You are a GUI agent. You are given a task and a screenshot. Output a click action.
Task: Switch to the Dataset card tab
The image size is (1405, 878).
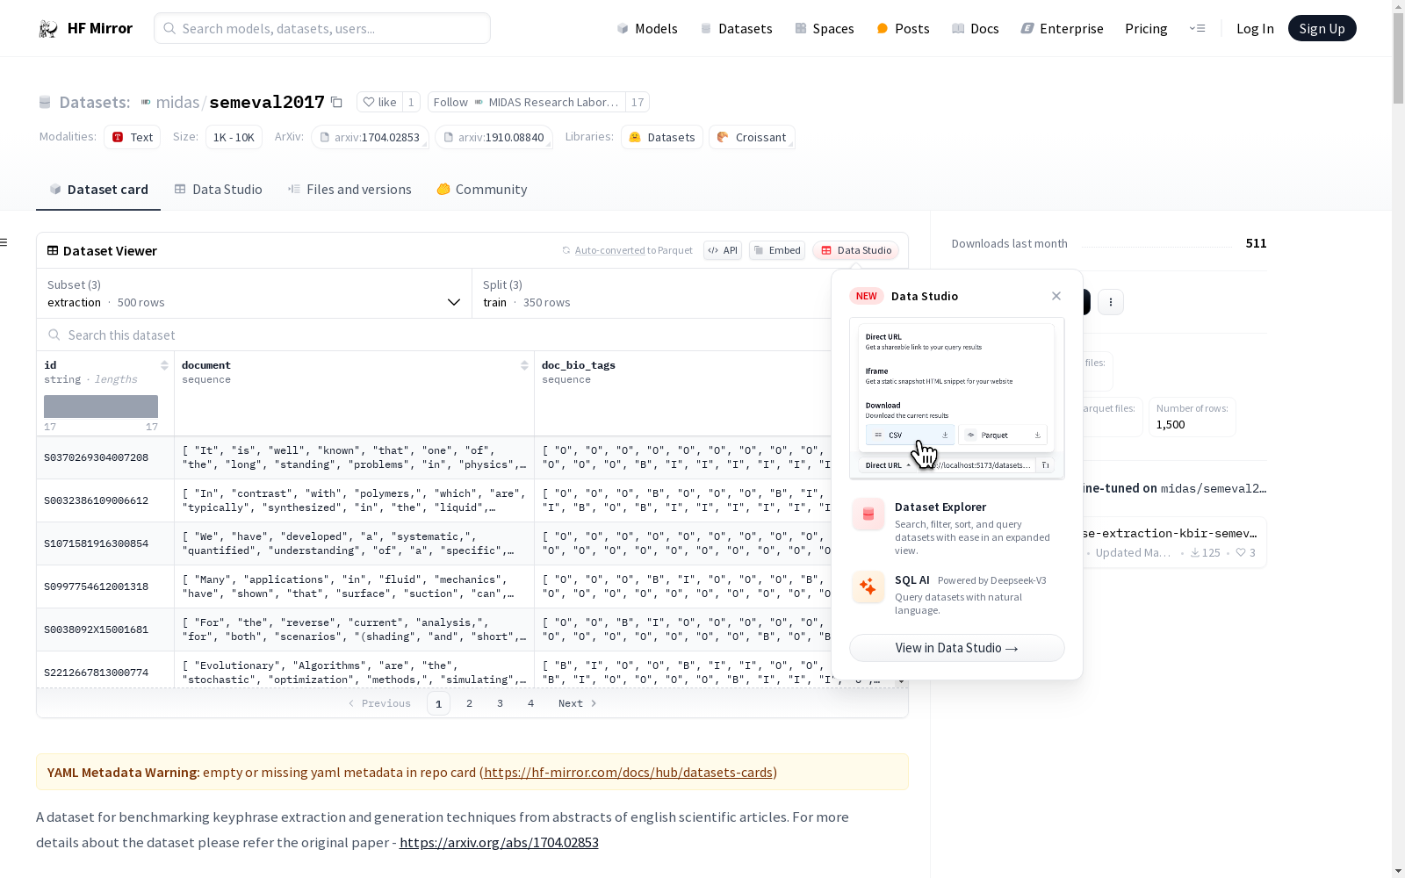[x=98, y=190]
